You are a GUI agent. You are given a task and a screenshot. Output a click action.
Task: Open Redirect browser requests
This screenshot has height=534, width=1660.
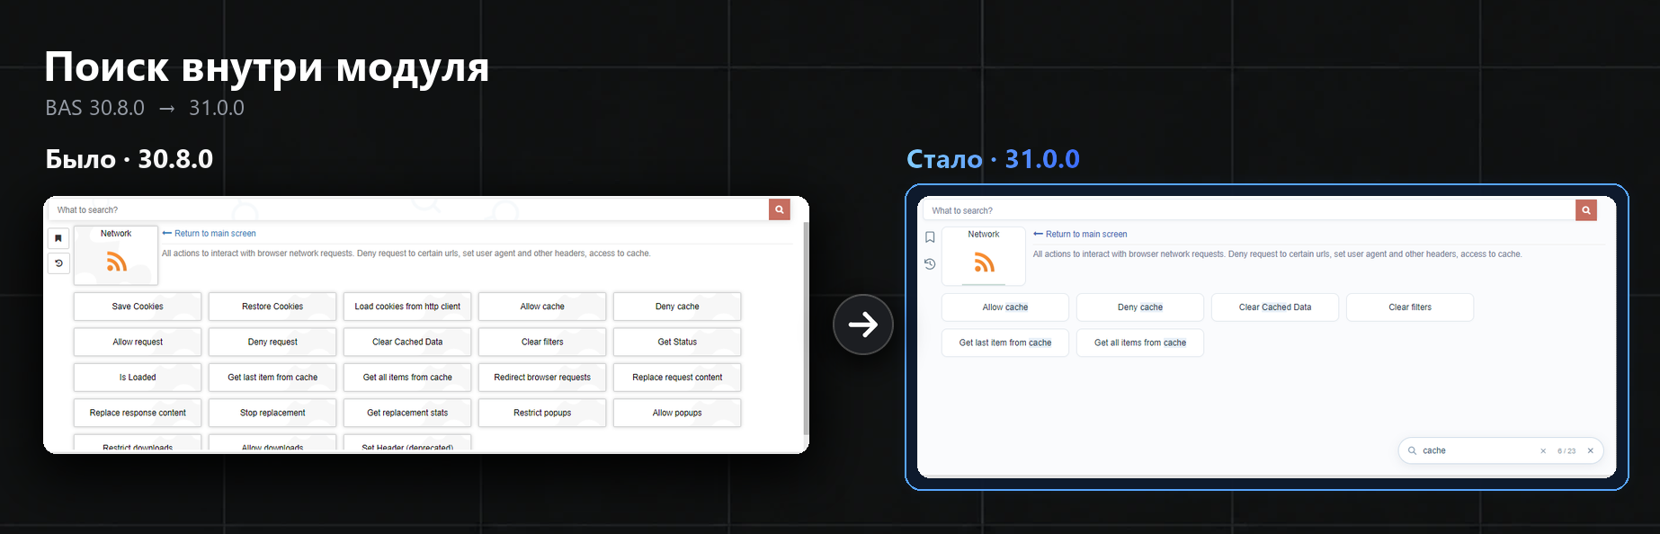542,378
